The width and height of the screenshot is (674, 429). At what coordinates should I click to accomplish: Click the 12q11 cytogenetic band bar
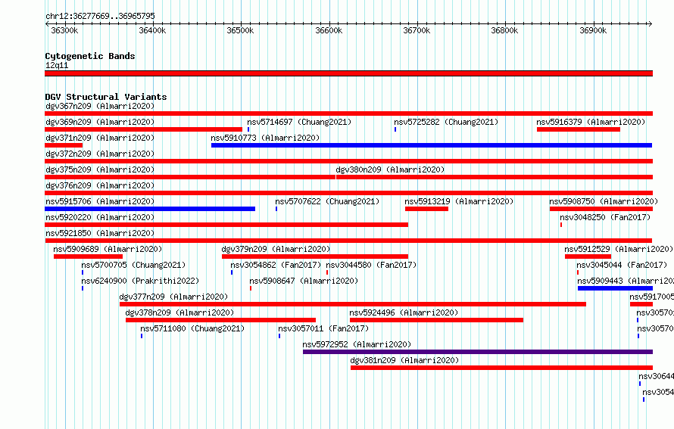point(348,73)
